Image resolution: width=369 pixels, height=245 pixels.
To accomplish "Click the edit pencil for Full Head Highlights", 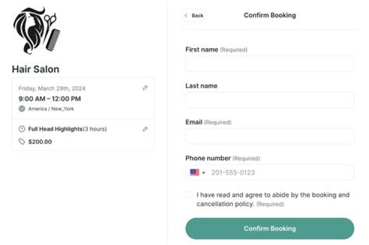I will tap(145, 129).
